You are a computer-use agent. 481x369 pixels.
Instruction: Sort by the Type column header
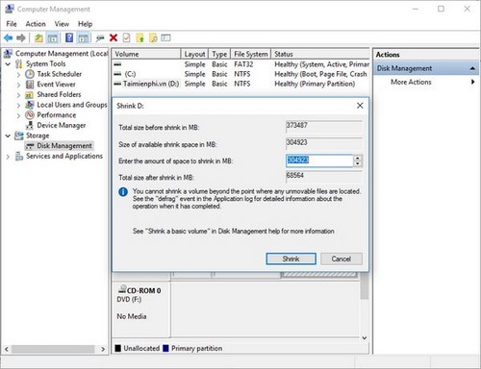[219, 54]
